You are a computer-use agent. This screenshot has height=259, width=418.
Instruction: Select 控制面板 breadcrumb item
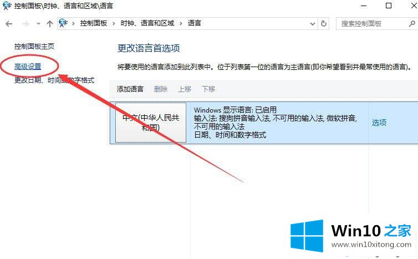click(x=94, y=23)
